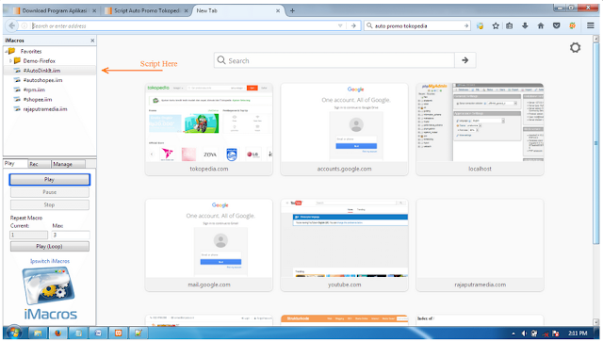Click the browser back arrow button
The image size is (603, 342).
12,25
